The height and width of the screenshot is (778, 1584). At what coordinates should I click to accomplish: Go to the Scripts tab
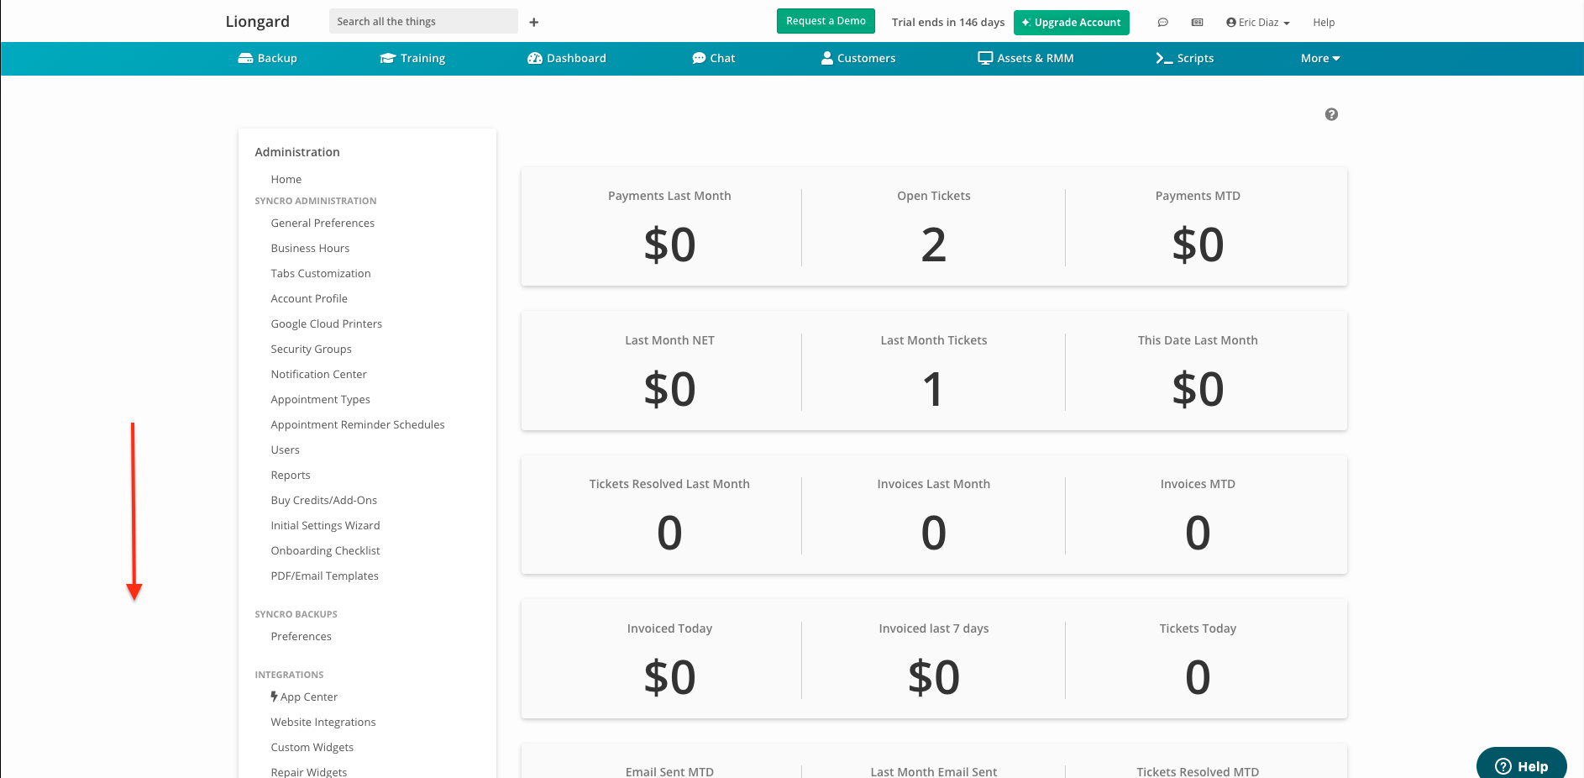(1185, 58)
